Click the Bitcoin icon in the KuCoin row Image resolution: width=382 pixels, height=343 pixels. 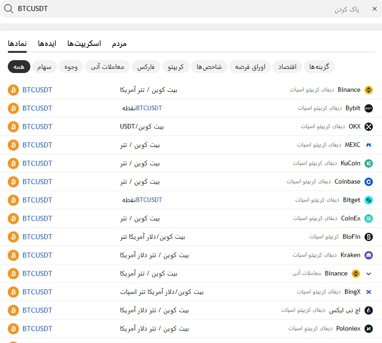point(13,163)
